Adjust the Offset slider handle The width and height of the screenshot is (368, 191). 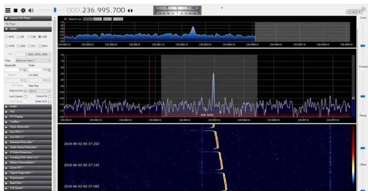363,190
